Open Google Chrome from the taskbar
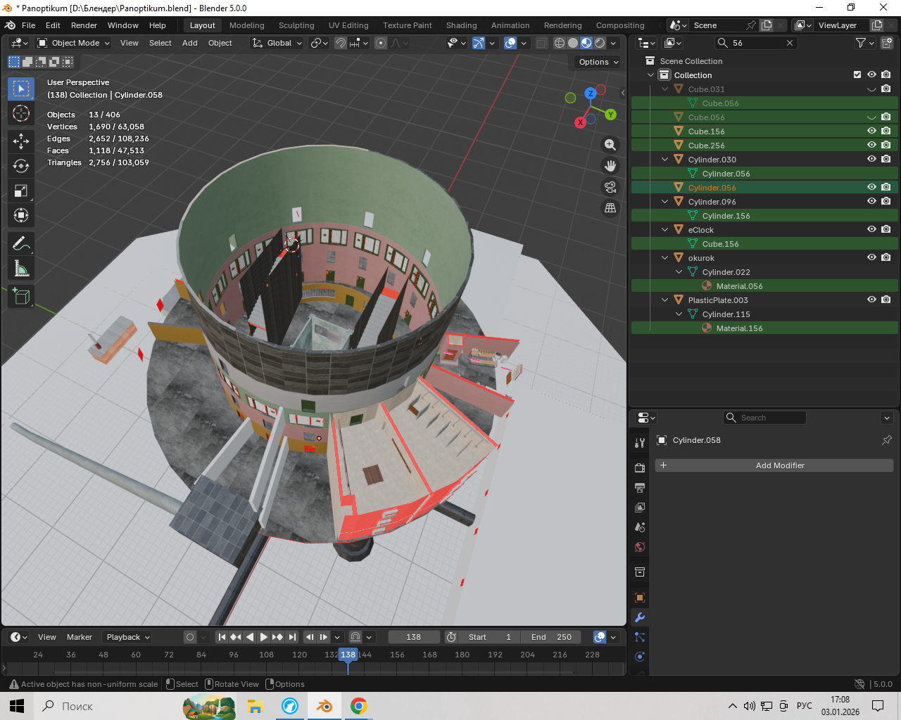Screen dimensions: 901x720 click(x=358, y=706)
